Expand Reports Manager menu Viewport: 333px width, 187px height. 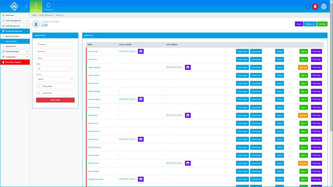(x=15, y=51)
